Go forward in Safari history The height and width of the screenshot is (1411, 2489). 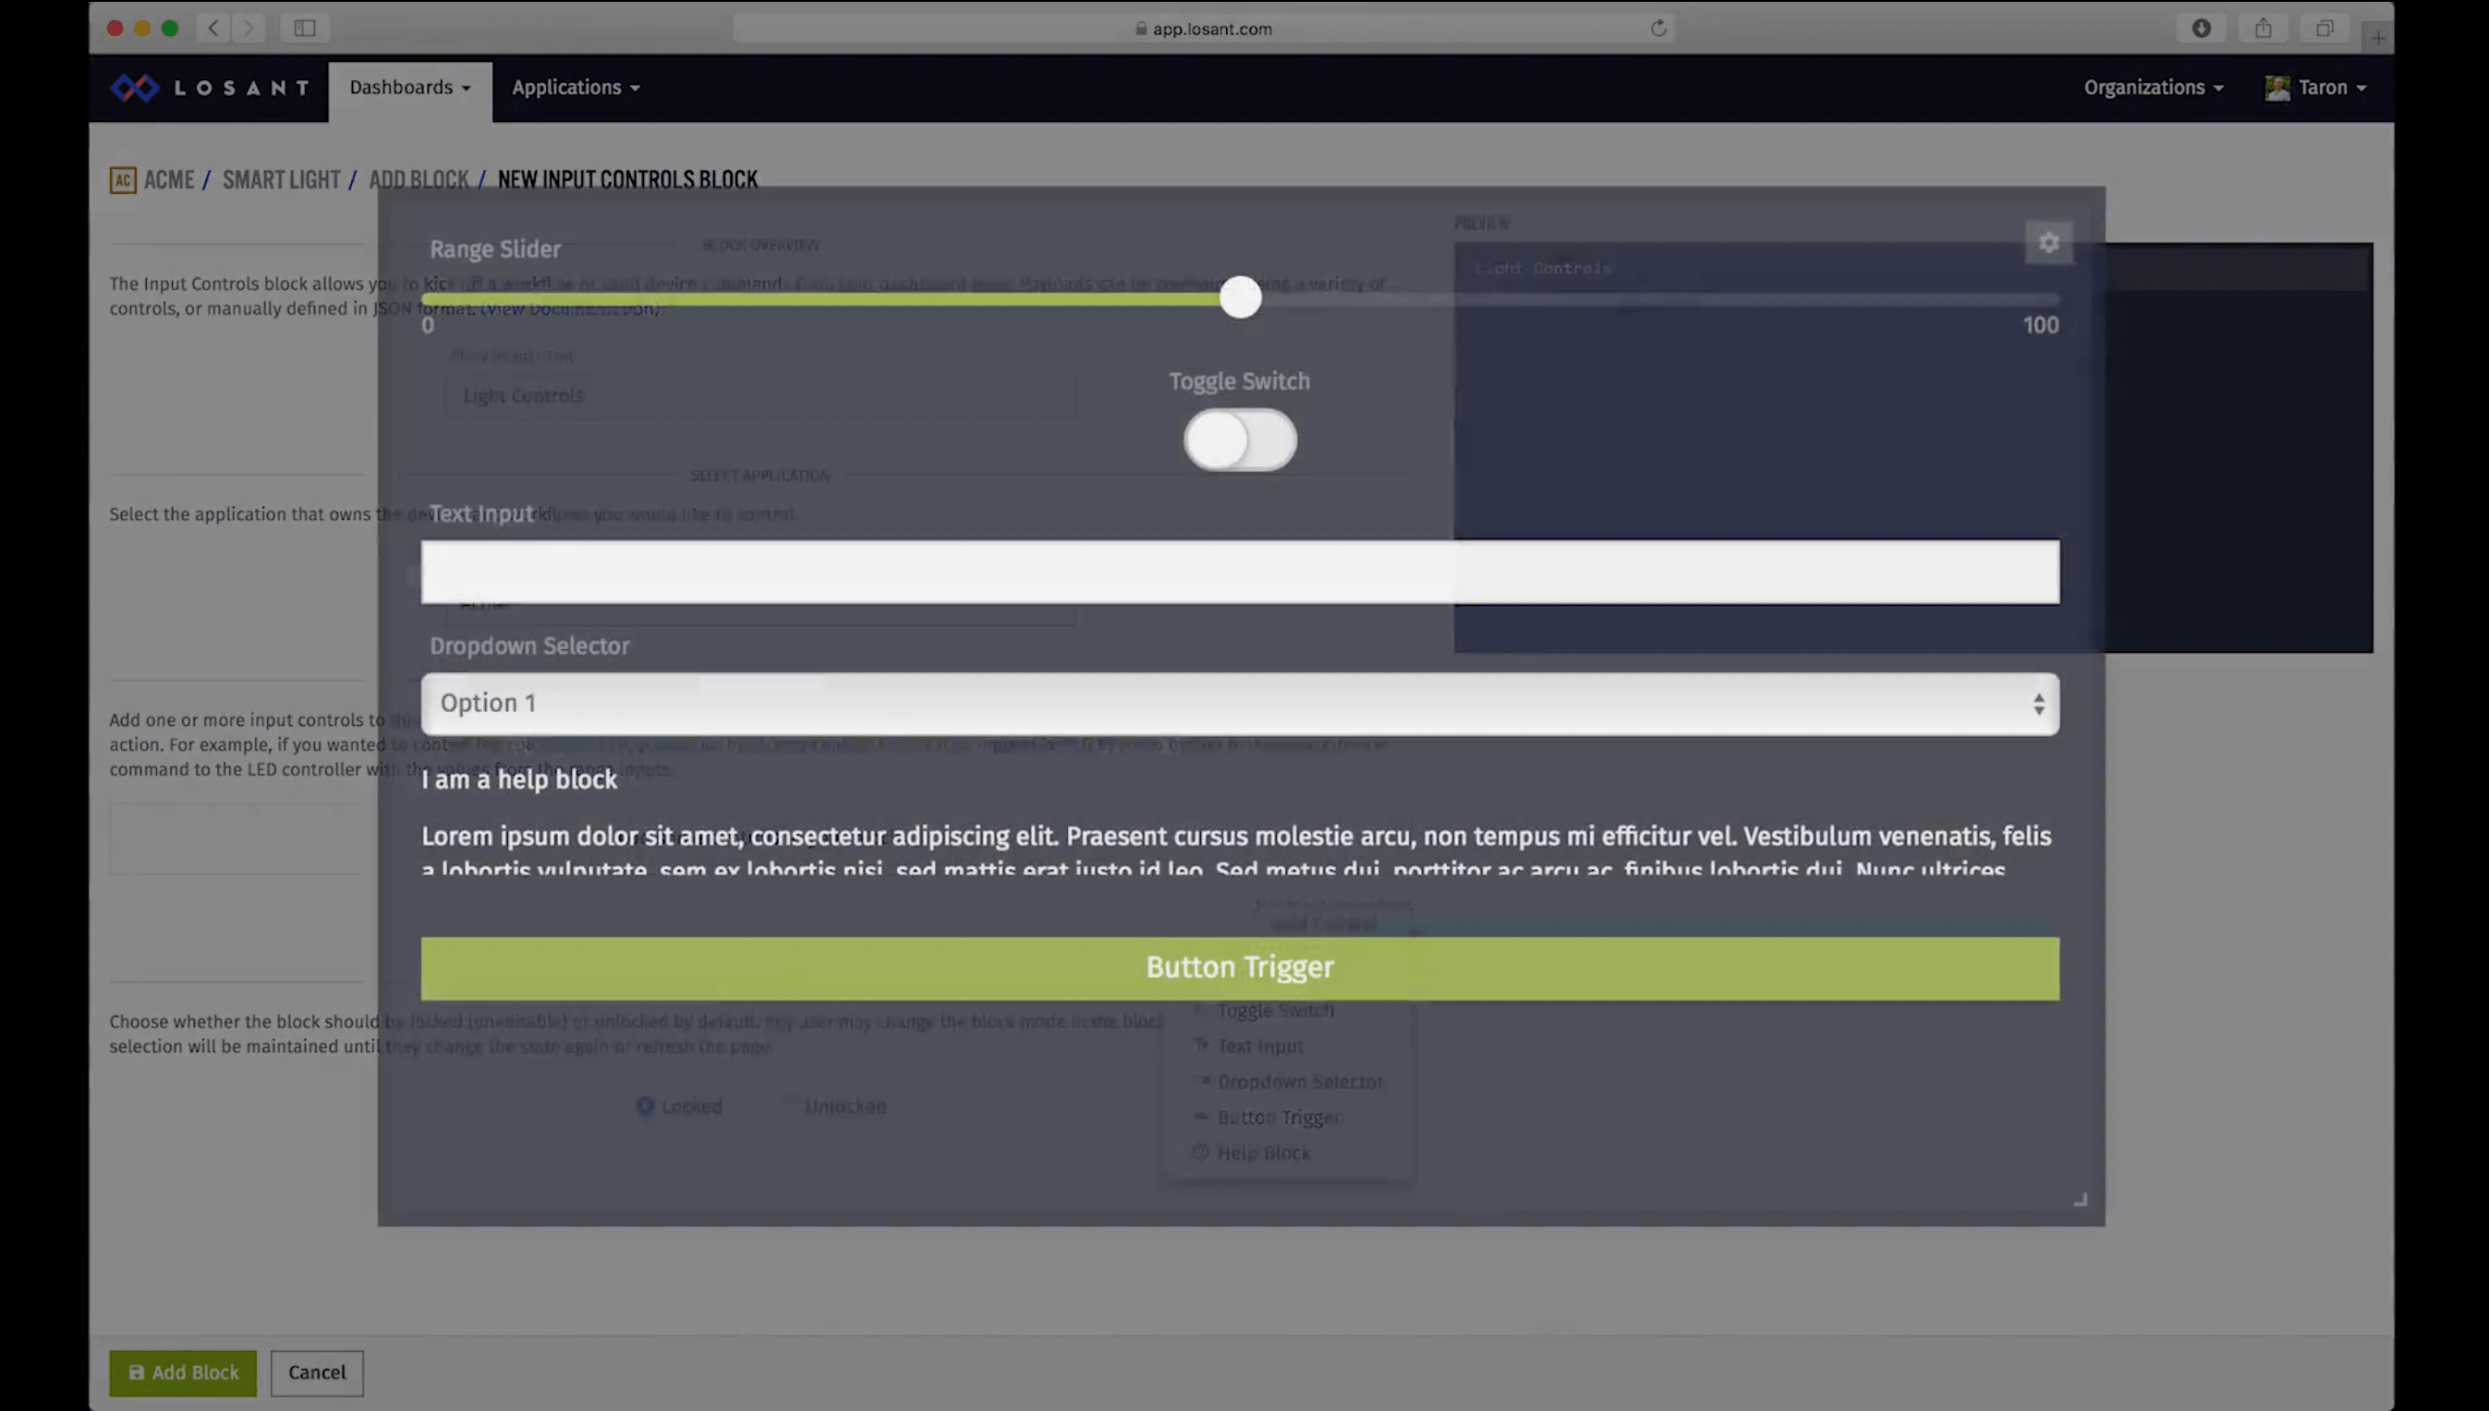coord(249,28)
